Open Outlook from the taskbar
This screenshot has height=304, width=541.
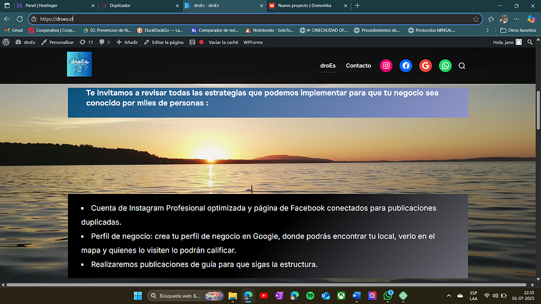(x=325, y=295)
